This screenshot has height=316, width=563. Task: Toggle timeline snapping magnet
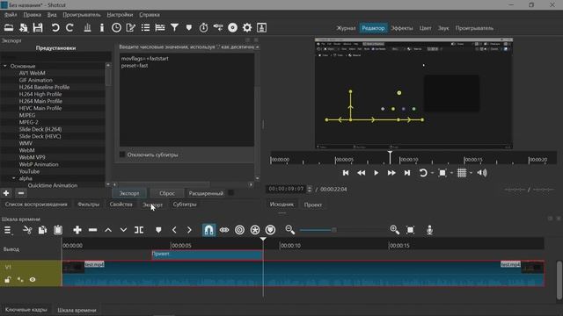point(208,230)
